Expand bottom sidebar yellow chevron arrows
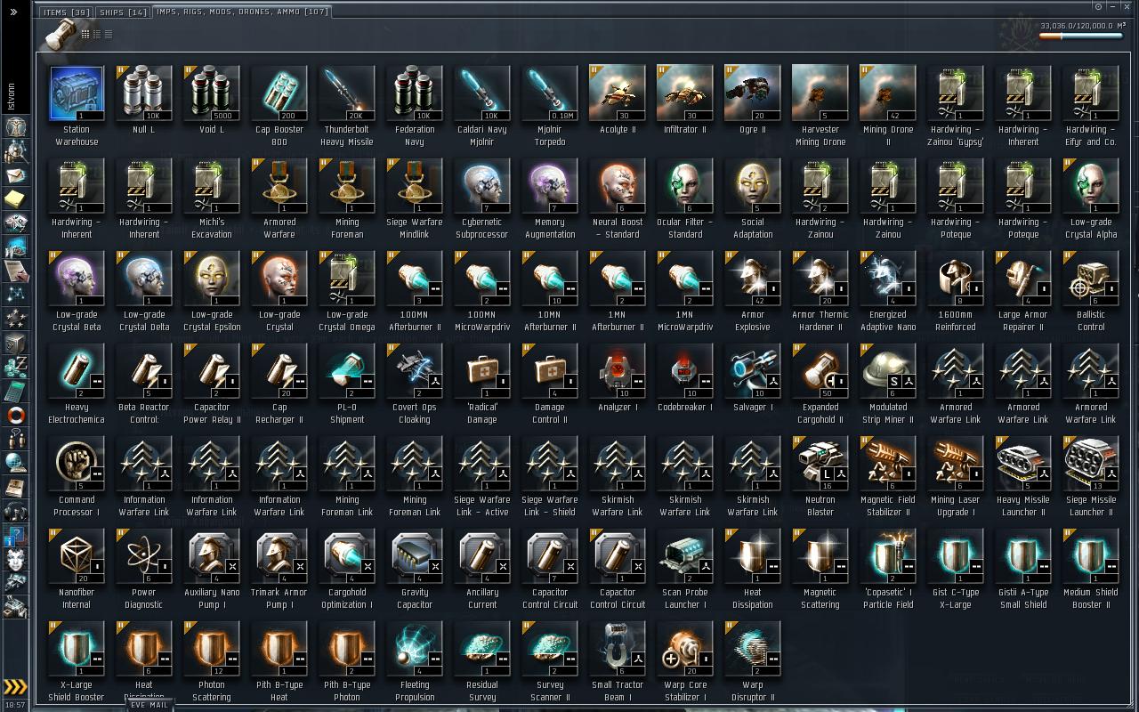This screenshot has width=1139, height=712. pos(14,686)
